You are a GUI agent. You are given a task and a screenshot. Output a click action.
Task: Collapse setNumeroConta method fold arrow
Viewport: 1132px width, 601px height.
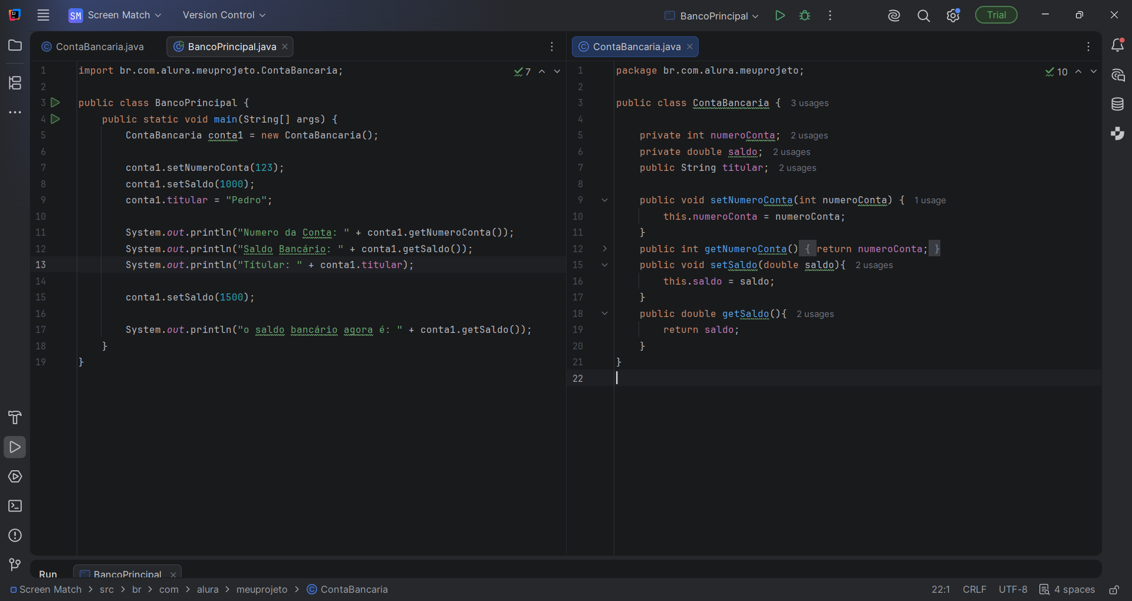pos(604,200)
